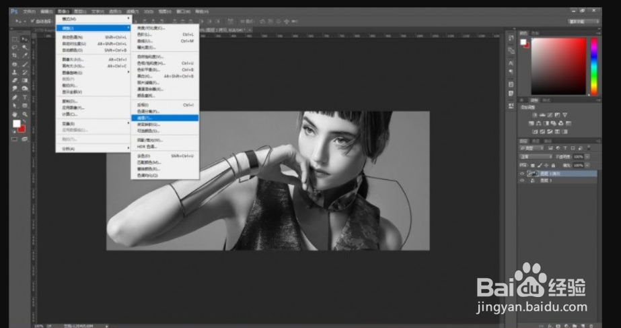
Task: Select the Eraser tool
Action: pyautogui.click(x=15, y=81)
